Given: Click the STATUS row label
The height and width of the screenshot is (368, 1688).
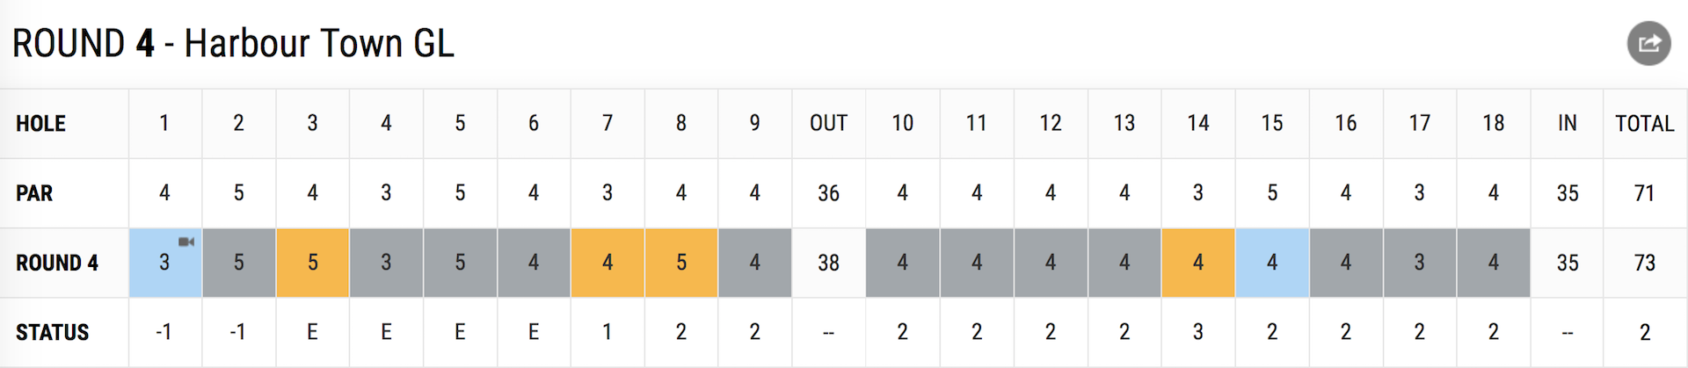Looking at the screenshot, I should [52, 332].
